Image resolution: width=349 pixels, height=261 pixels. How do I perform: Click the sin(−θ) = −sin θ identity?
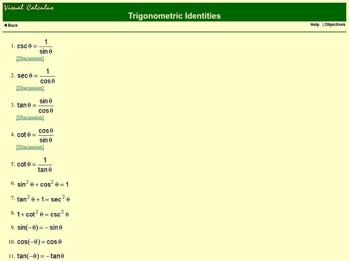click(x=40, y=228)
